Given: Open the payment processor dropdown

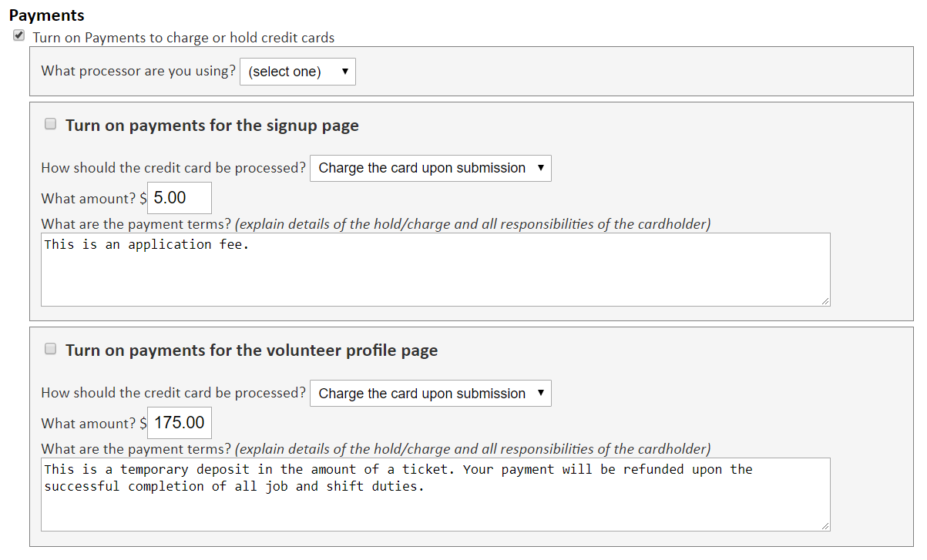Looking at the screenshot, I should click(297, 72).
